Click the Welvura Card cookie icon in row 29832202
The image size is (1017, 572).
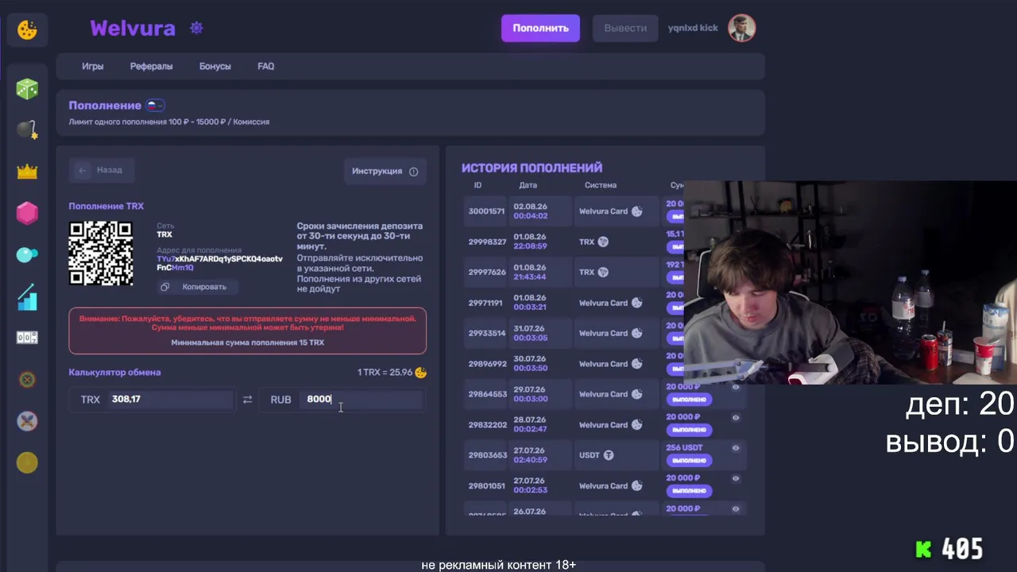coord(636,425)
